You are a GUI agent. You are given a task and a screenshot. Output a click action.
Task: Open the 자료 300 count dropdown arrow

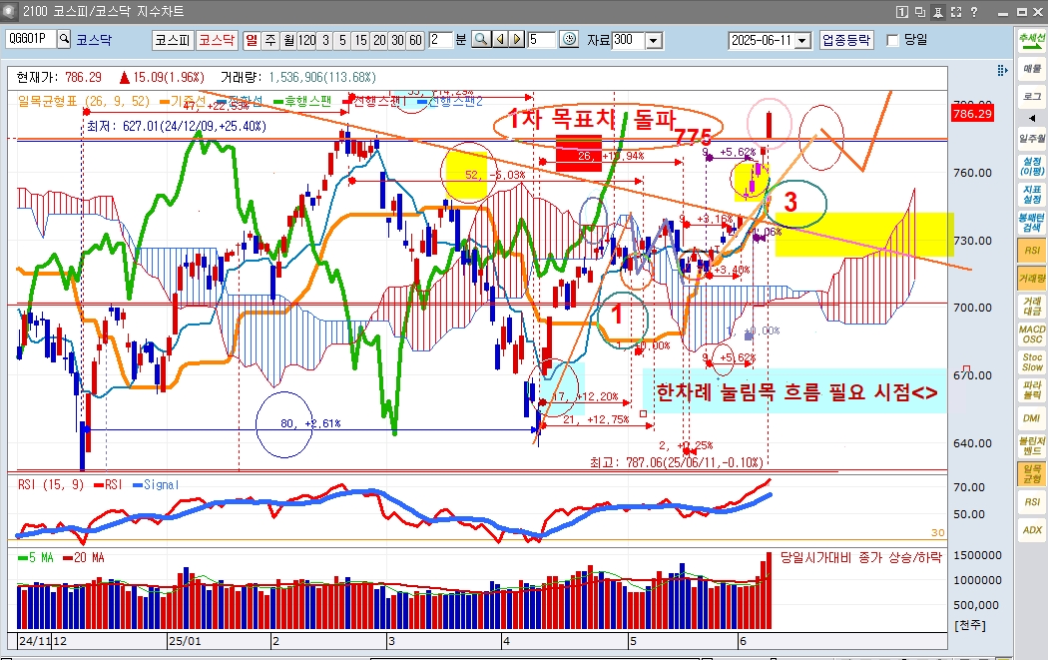pos(654,41)
